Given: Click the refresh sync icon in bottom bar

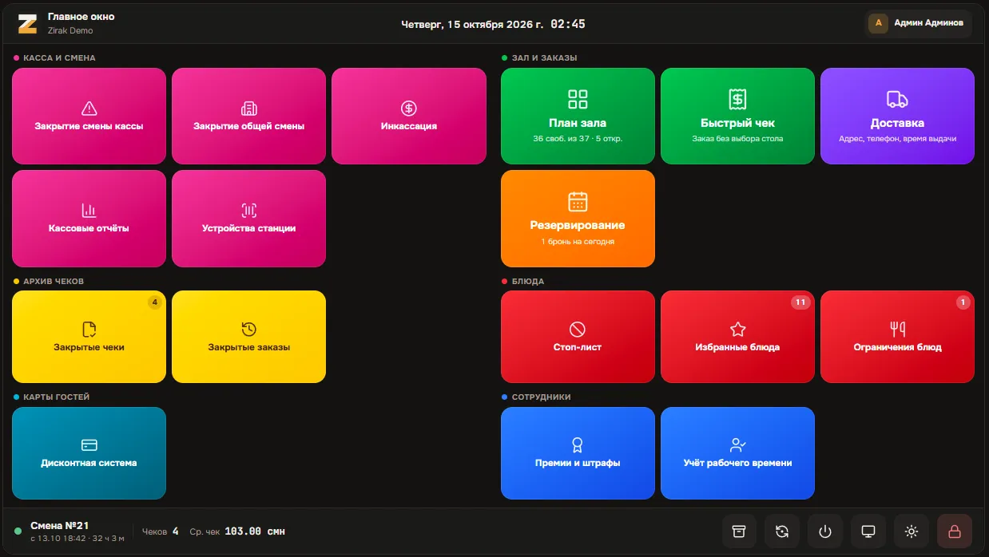Looking at the screenshot, I should pos(782,531).
